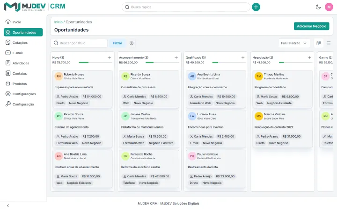
Task: Switch to list view icon
Action: (329, 43)
